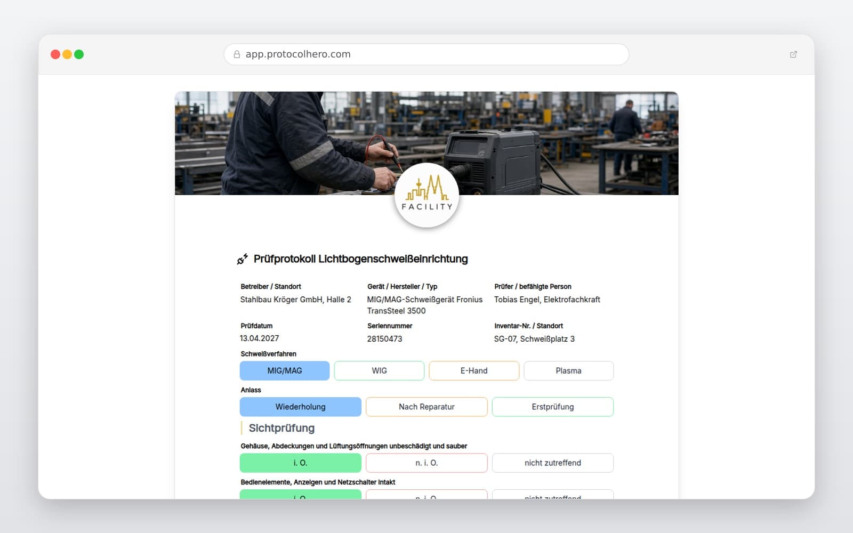Click the device value MIG/MAG-Schweißgerät Fronius TransSteel 3500
Viewport: 853px width, 533px height.
coord(425,305)
